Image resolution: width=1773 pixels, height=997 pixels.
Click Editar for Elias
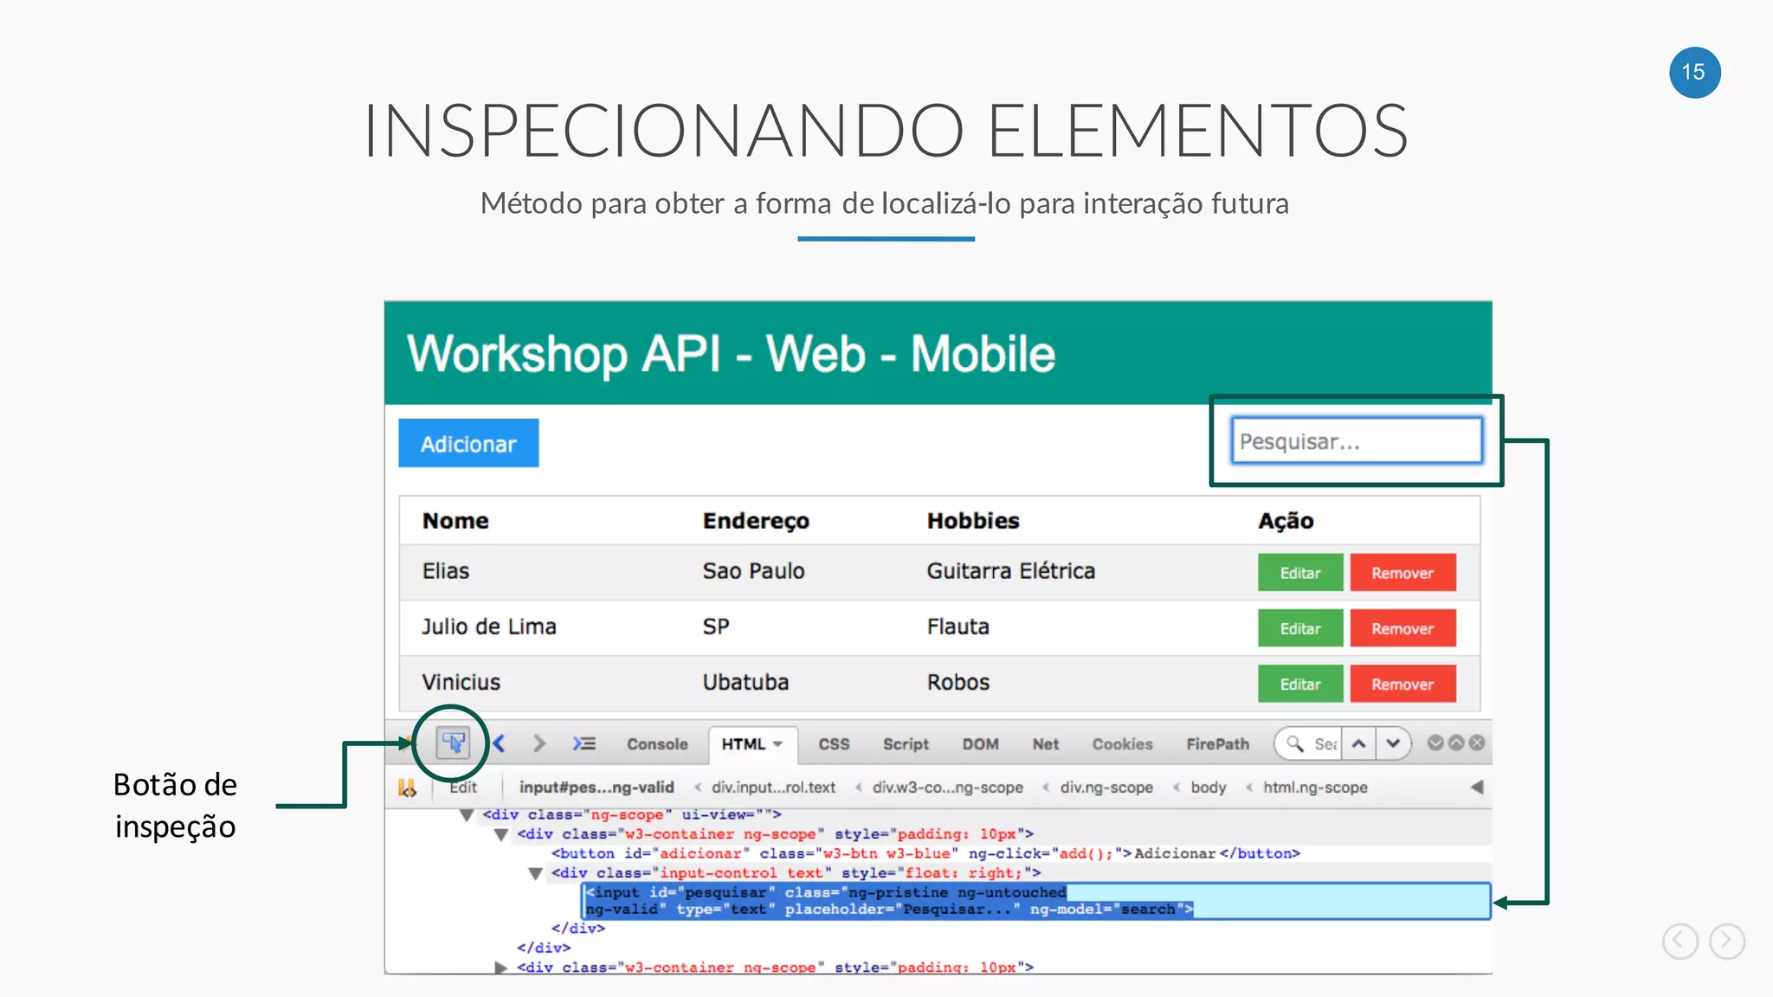coord(1300,572)
